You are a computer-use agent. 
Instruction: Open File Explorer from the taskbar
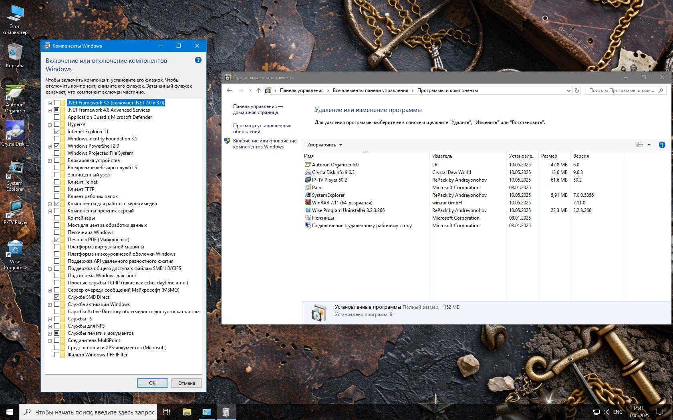click(x=187, y=412)
